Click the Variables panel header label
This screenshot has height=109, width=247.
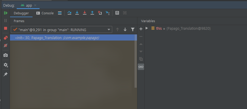point(148,21)
